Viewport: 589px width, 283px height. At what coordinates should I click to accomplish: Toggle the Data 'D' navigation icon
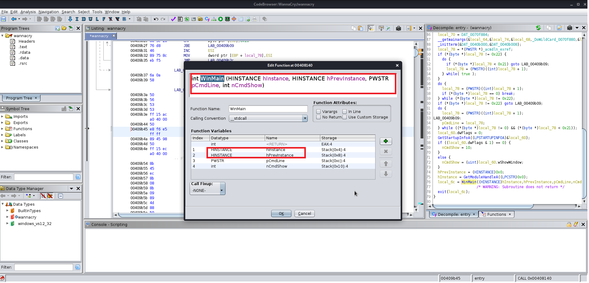83,19
